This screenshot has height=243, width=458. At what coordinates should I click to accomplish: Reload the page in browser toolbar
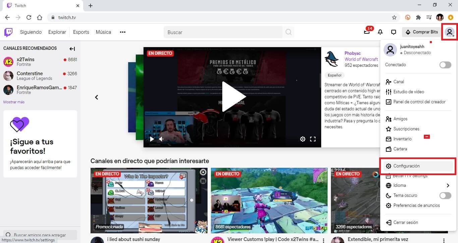tap(29, 17)
